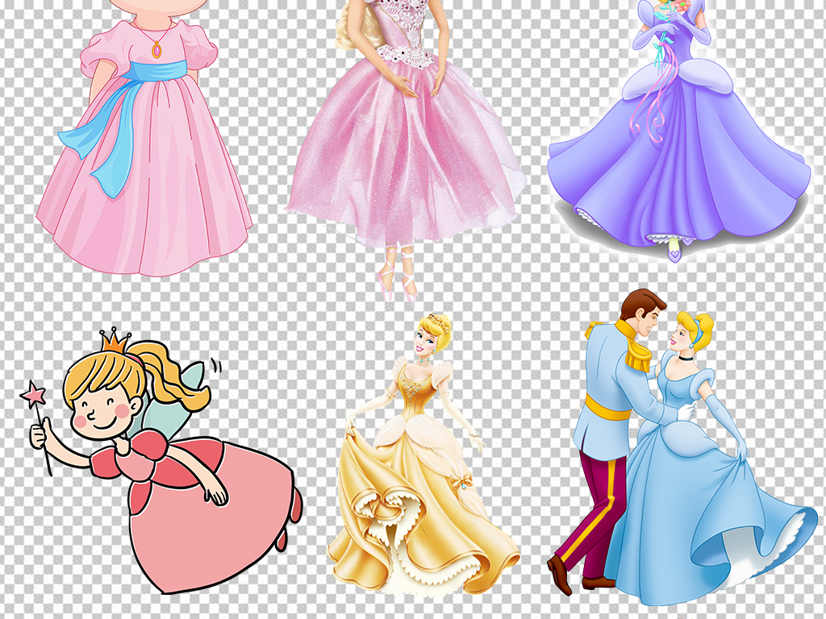Click the gold crown on fairy girl
The image size is (826, 619).
click(x=115, y=339)
